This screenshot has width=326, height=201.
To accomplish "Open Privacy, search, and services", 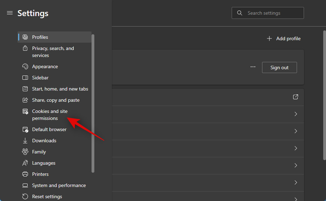I will pos(53,52).
